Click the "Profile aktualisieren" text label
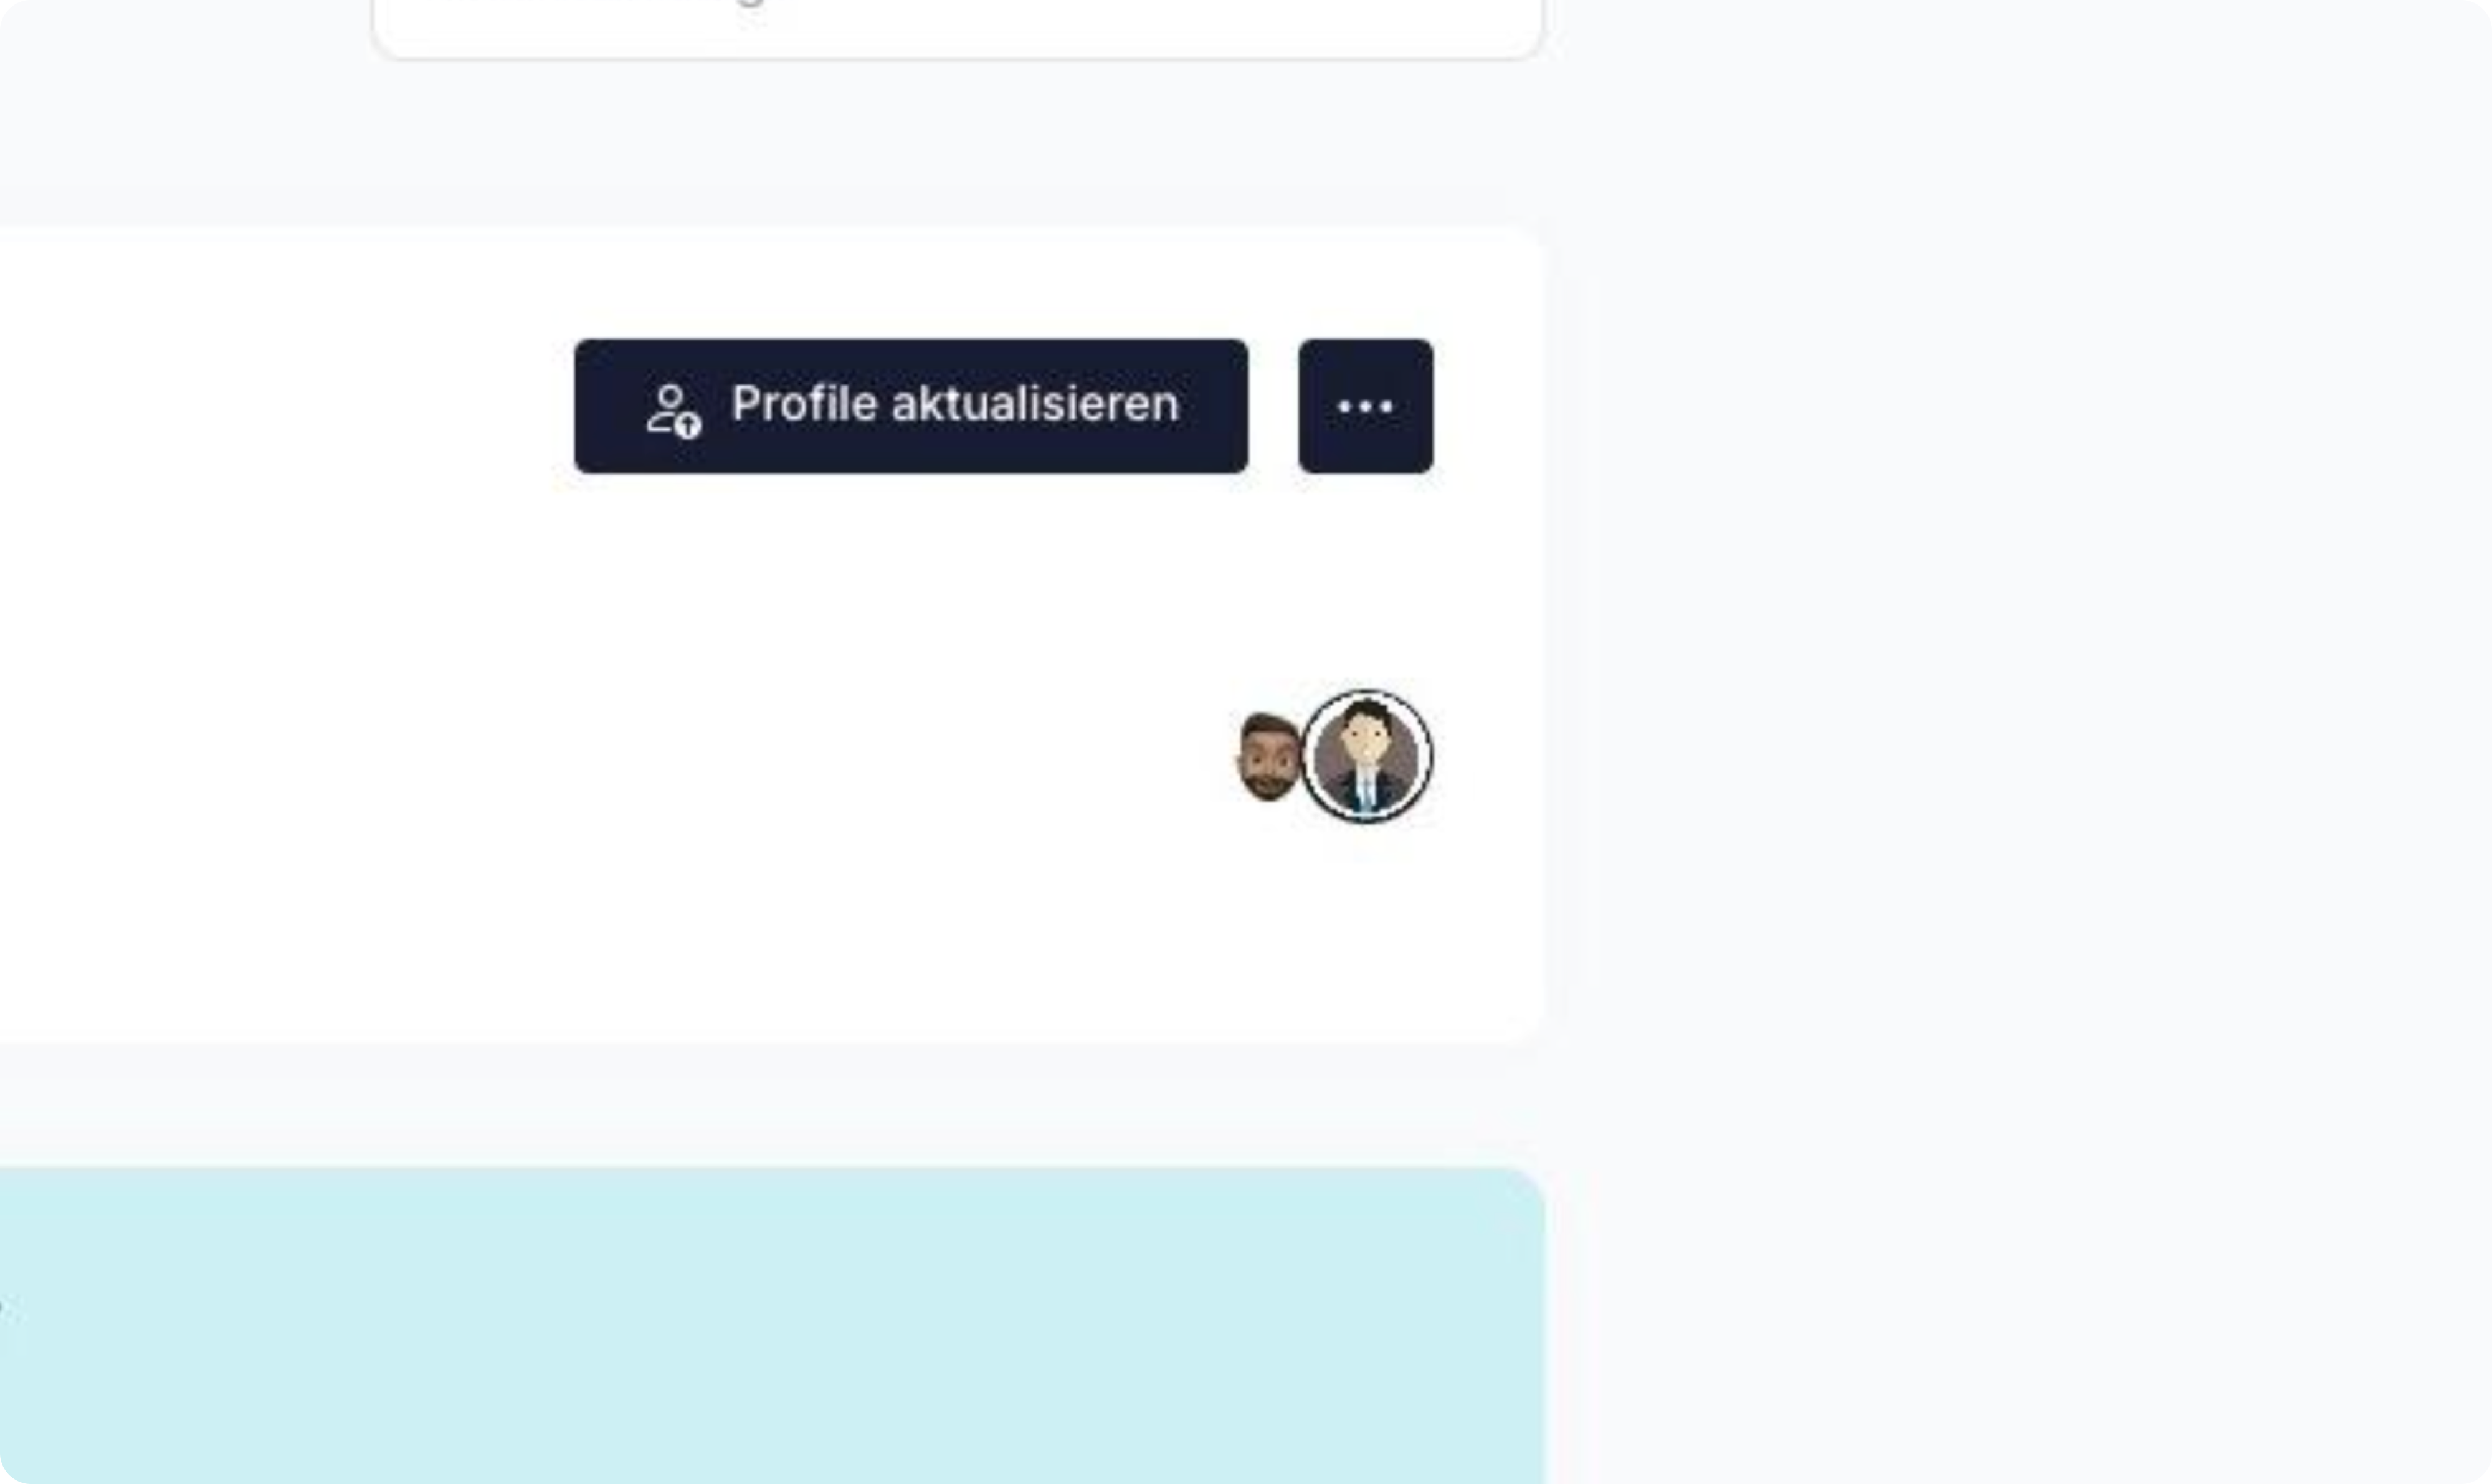2492x1484 pixels. (955, 404)
